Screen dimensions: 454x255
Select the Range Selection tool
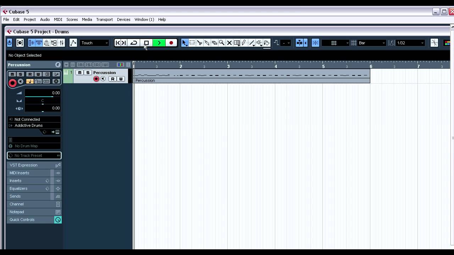(x=192, y=43)
